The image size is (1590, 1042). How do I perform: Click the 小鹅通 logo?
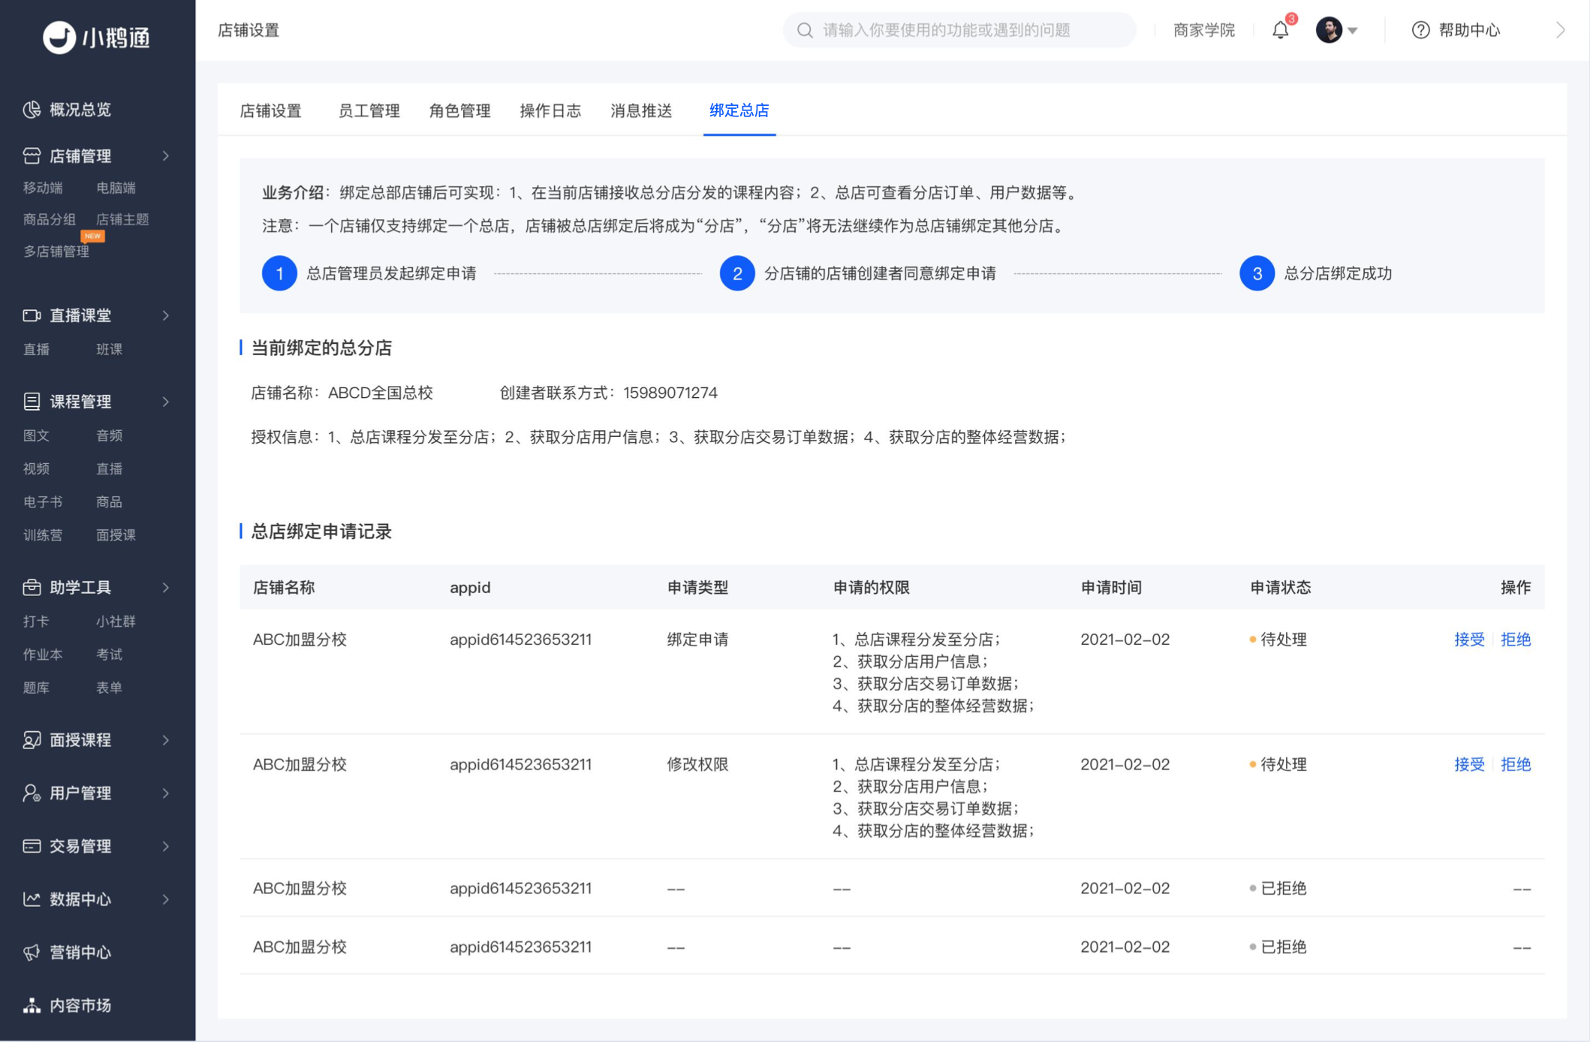coord(97,37)
